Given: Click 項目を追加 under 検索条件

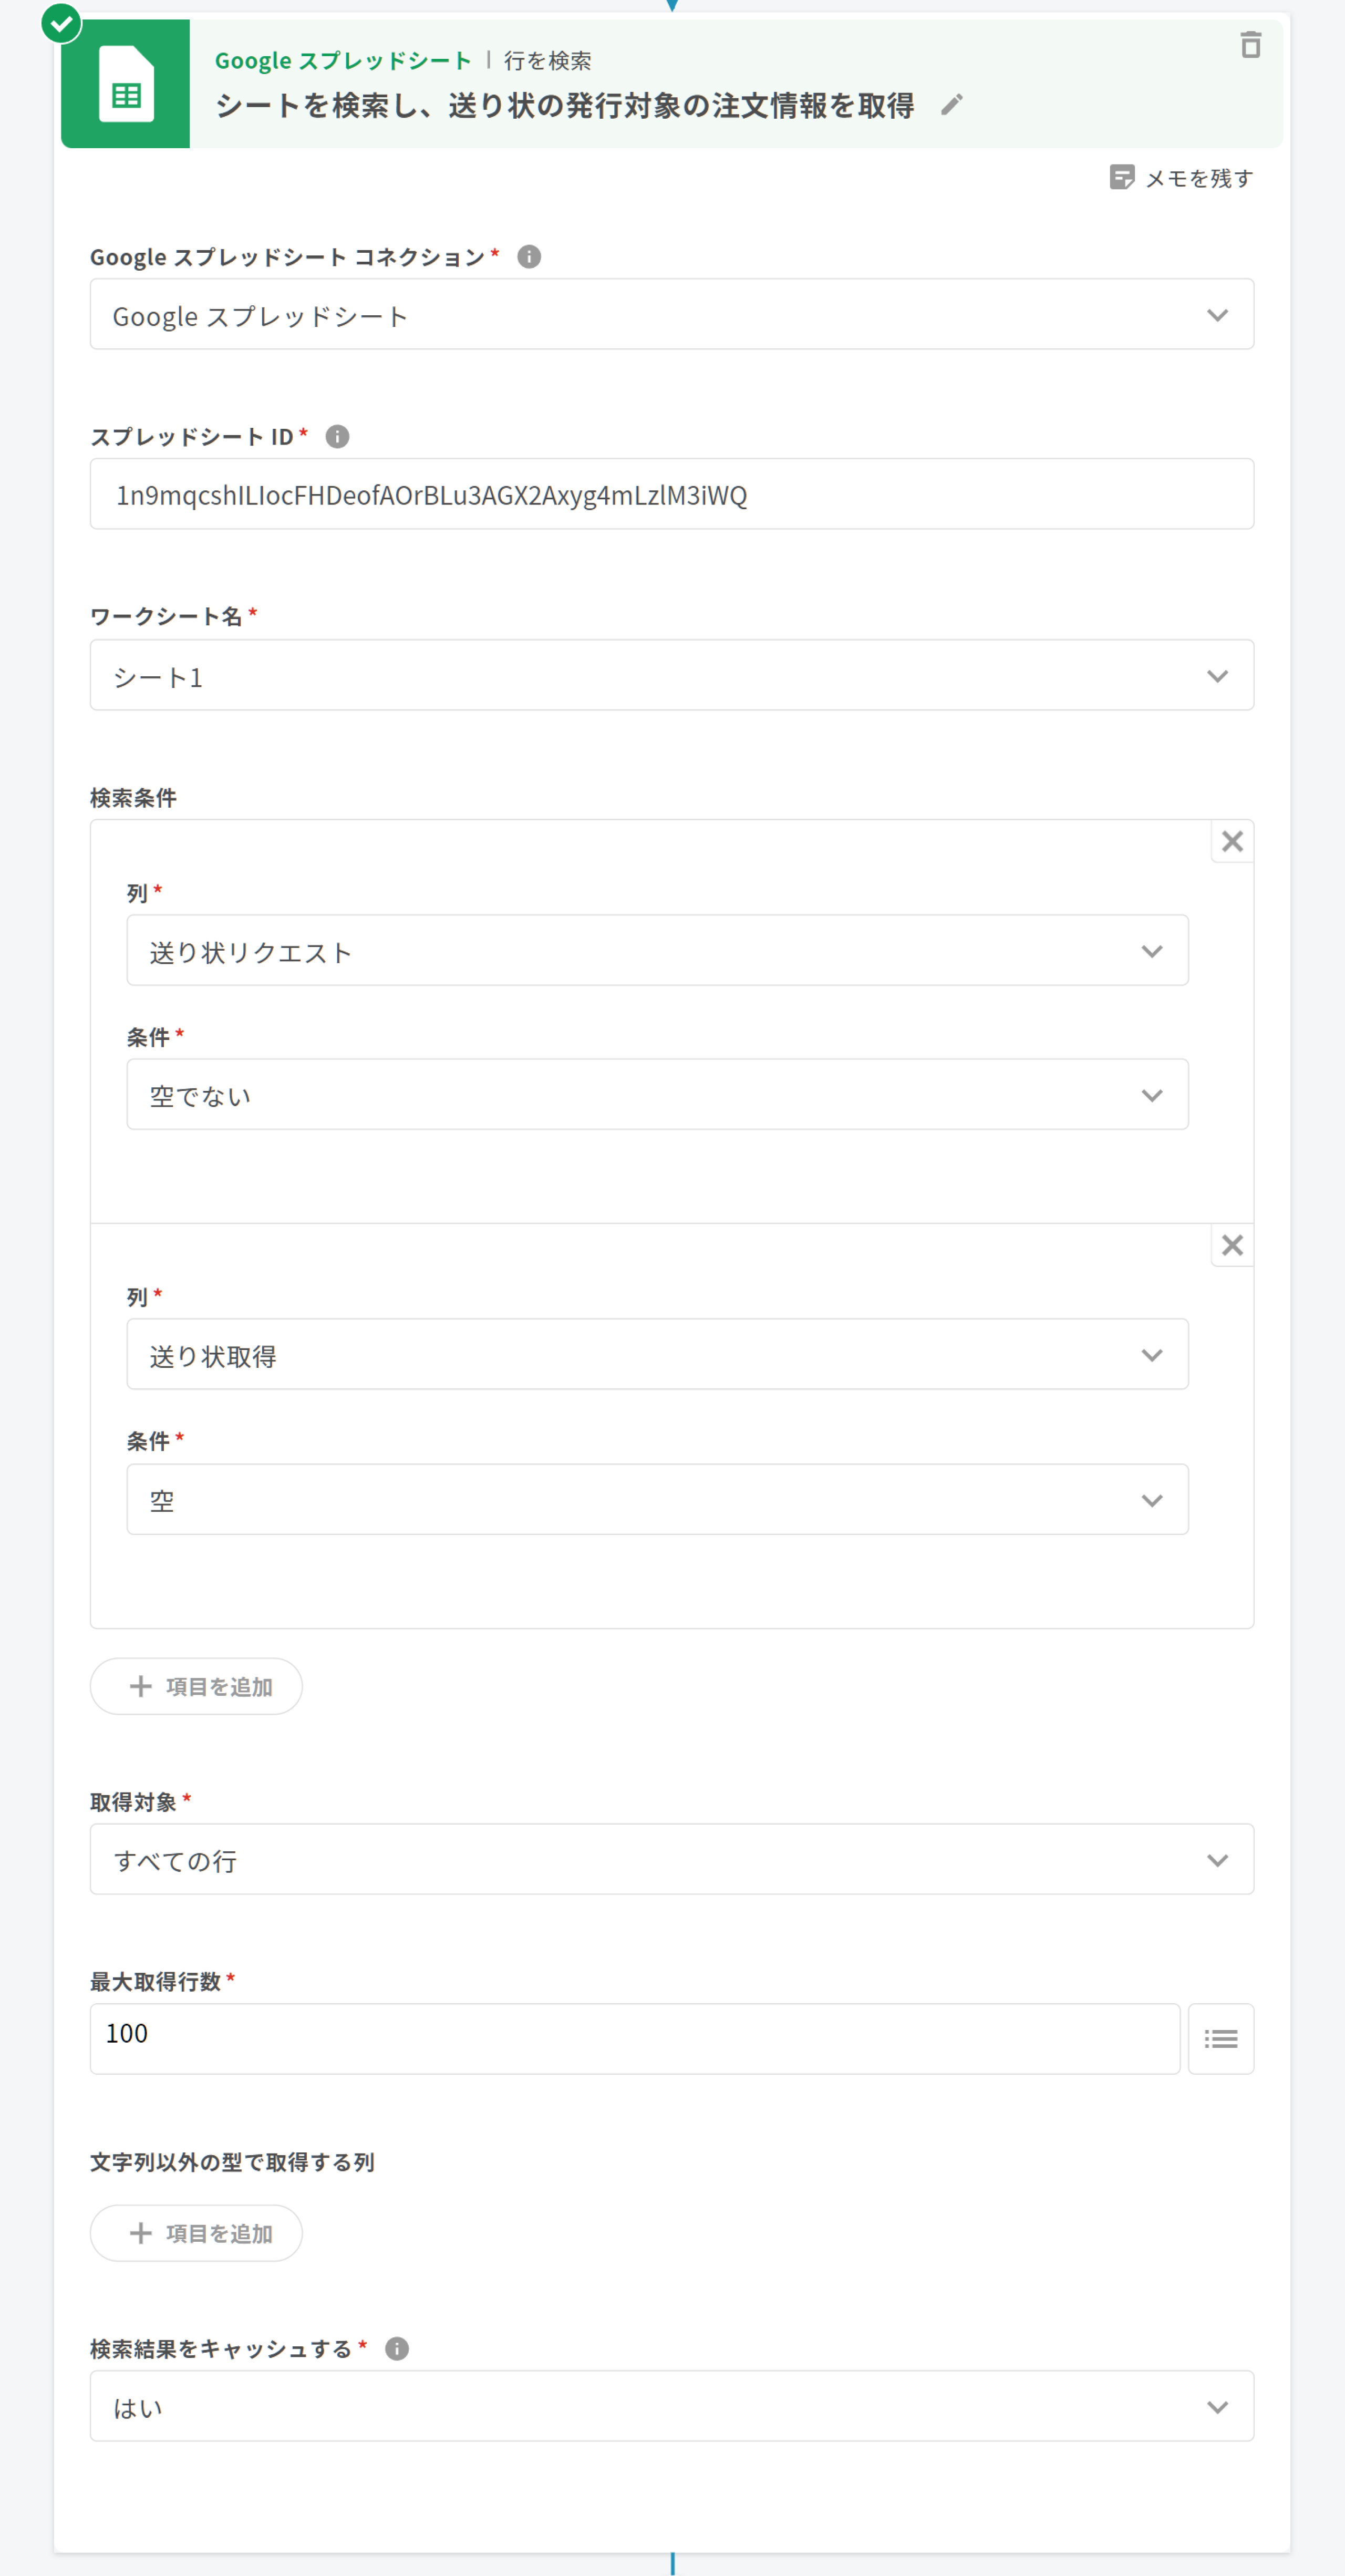Looking at the screenshot, I should pos(197,1687).
